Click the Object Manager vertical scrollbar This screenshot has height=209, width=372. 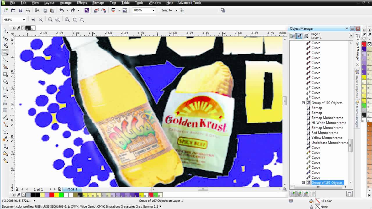pyautogui.click(x=350, y=145)
